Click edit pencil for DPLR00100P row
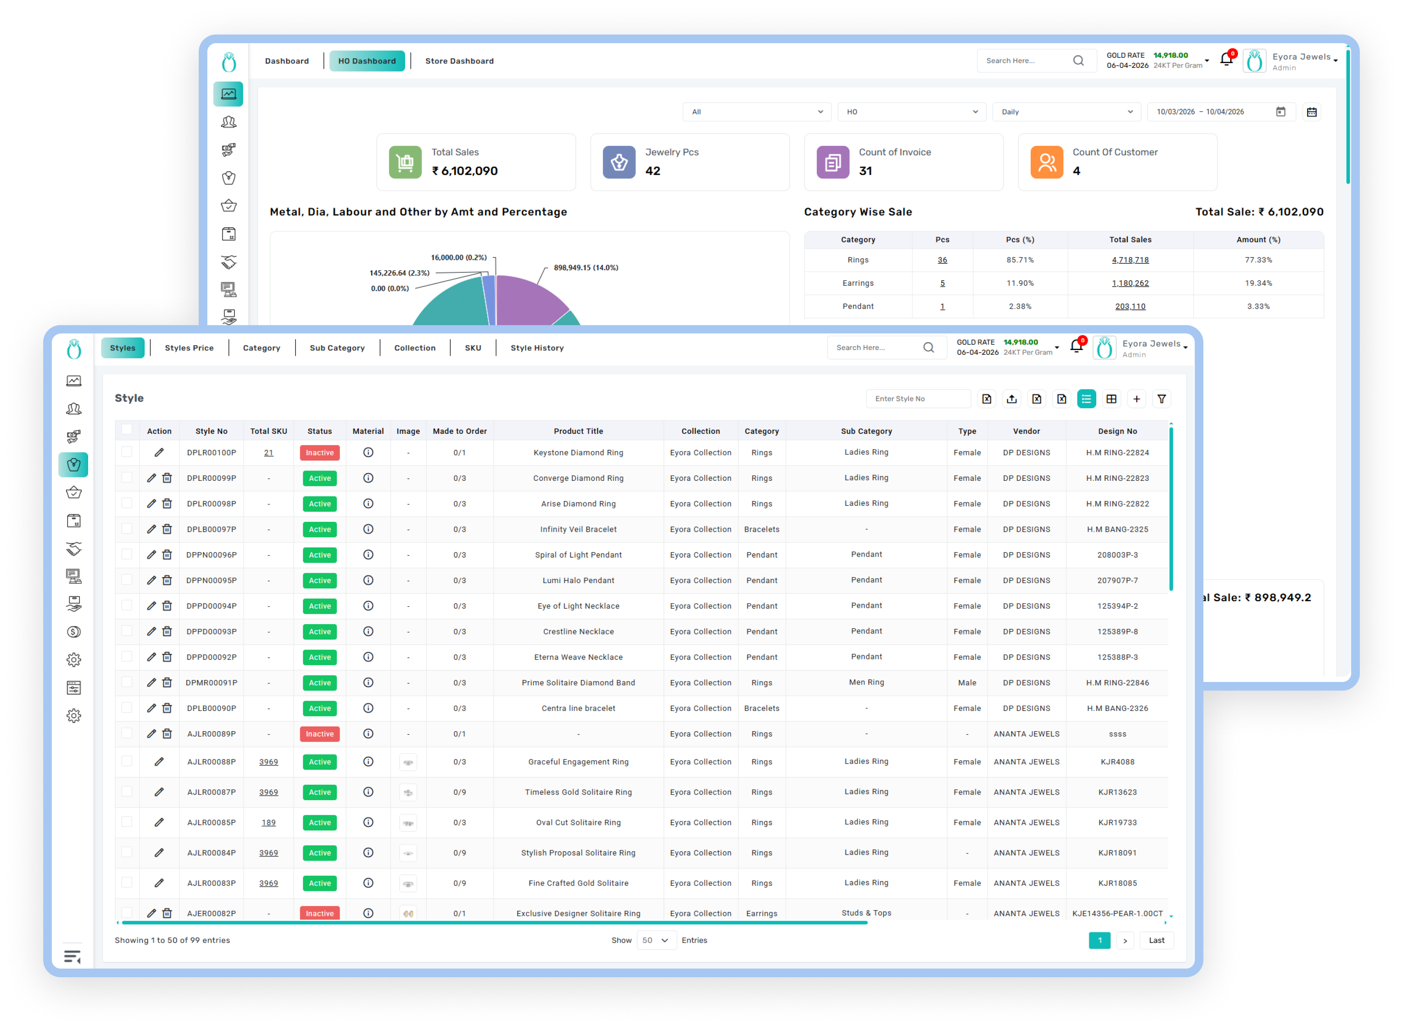Screen dimensions: 1403x1029 tap(159, 452)
